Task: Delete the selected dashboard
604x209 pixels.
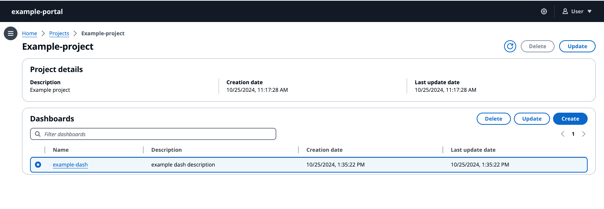Action: [x=493, y=119]
